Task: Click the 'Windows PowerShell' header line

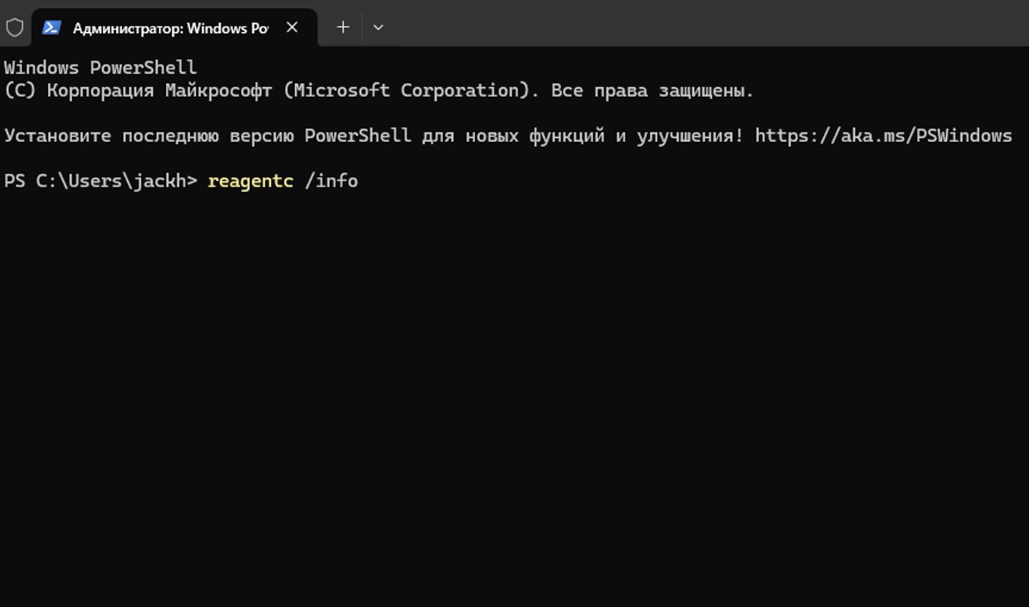Action: tap(100, 68)
